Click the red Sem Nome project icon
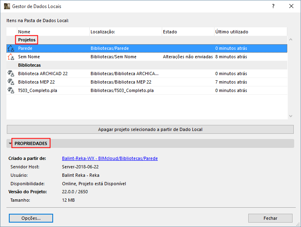 11,57
